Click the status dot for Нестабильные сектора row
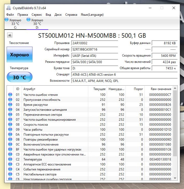 [x=10, y=174]
